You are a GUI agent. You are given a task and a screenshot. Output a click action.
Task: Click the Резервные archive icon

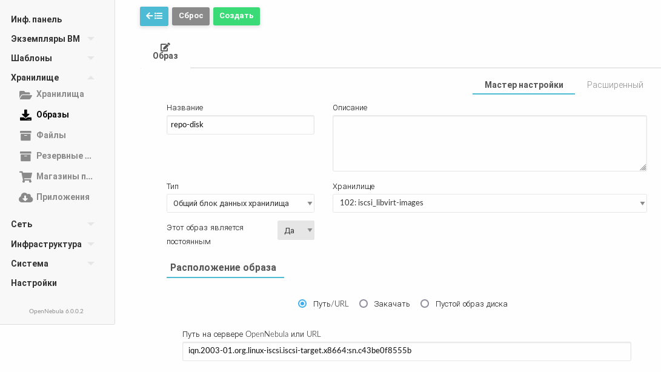[25, 156]
